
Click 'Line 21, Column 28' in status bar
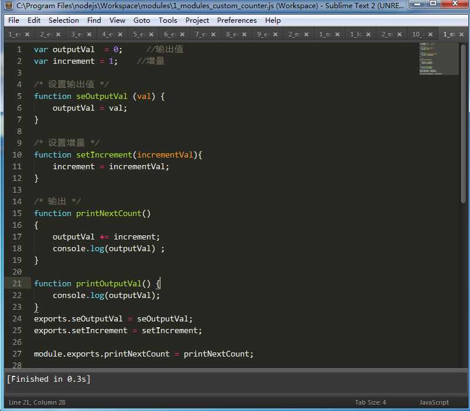click(37, 402)
